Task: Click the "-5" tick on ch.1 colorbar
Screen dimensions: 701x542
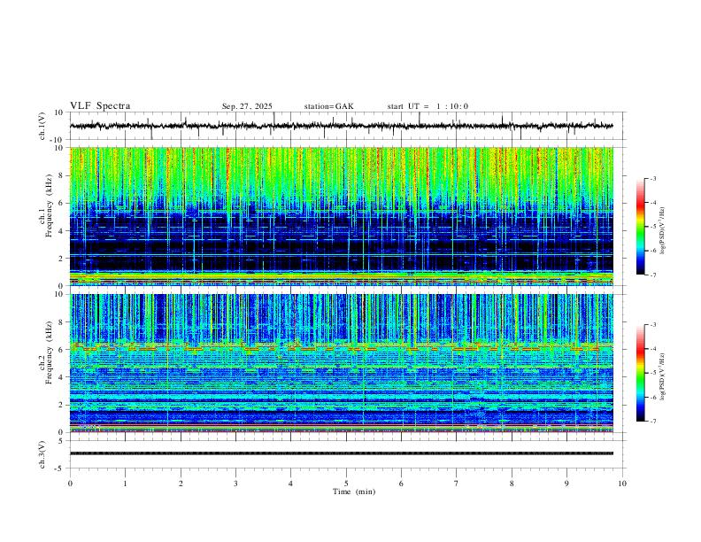Action: pyautogui.click(x=653, y=227)
